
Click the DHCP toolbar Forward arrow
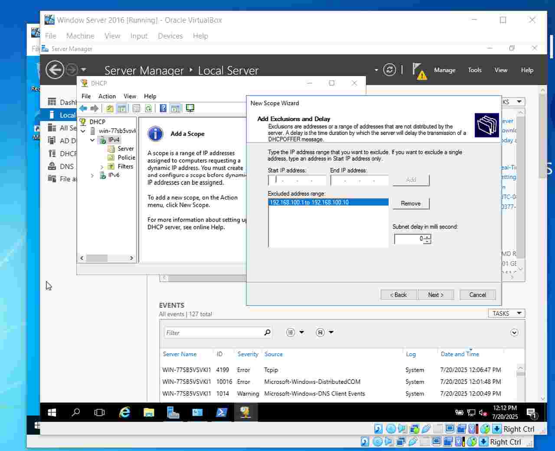point(94,108)
